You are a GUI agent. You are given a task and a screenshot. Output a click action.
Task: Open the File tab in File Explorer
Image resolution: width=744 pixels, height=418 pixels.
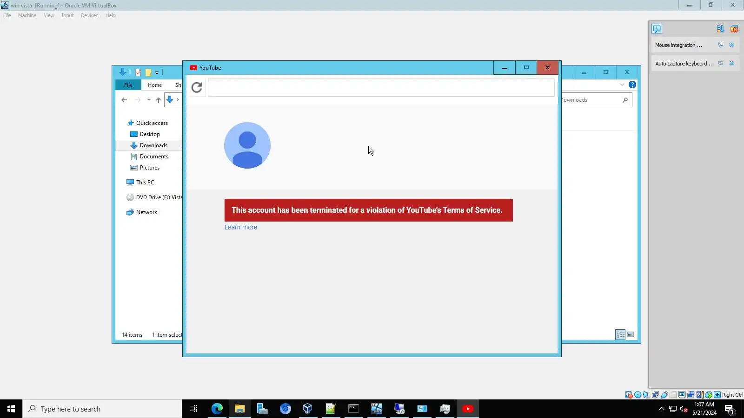tap(128, 85)
